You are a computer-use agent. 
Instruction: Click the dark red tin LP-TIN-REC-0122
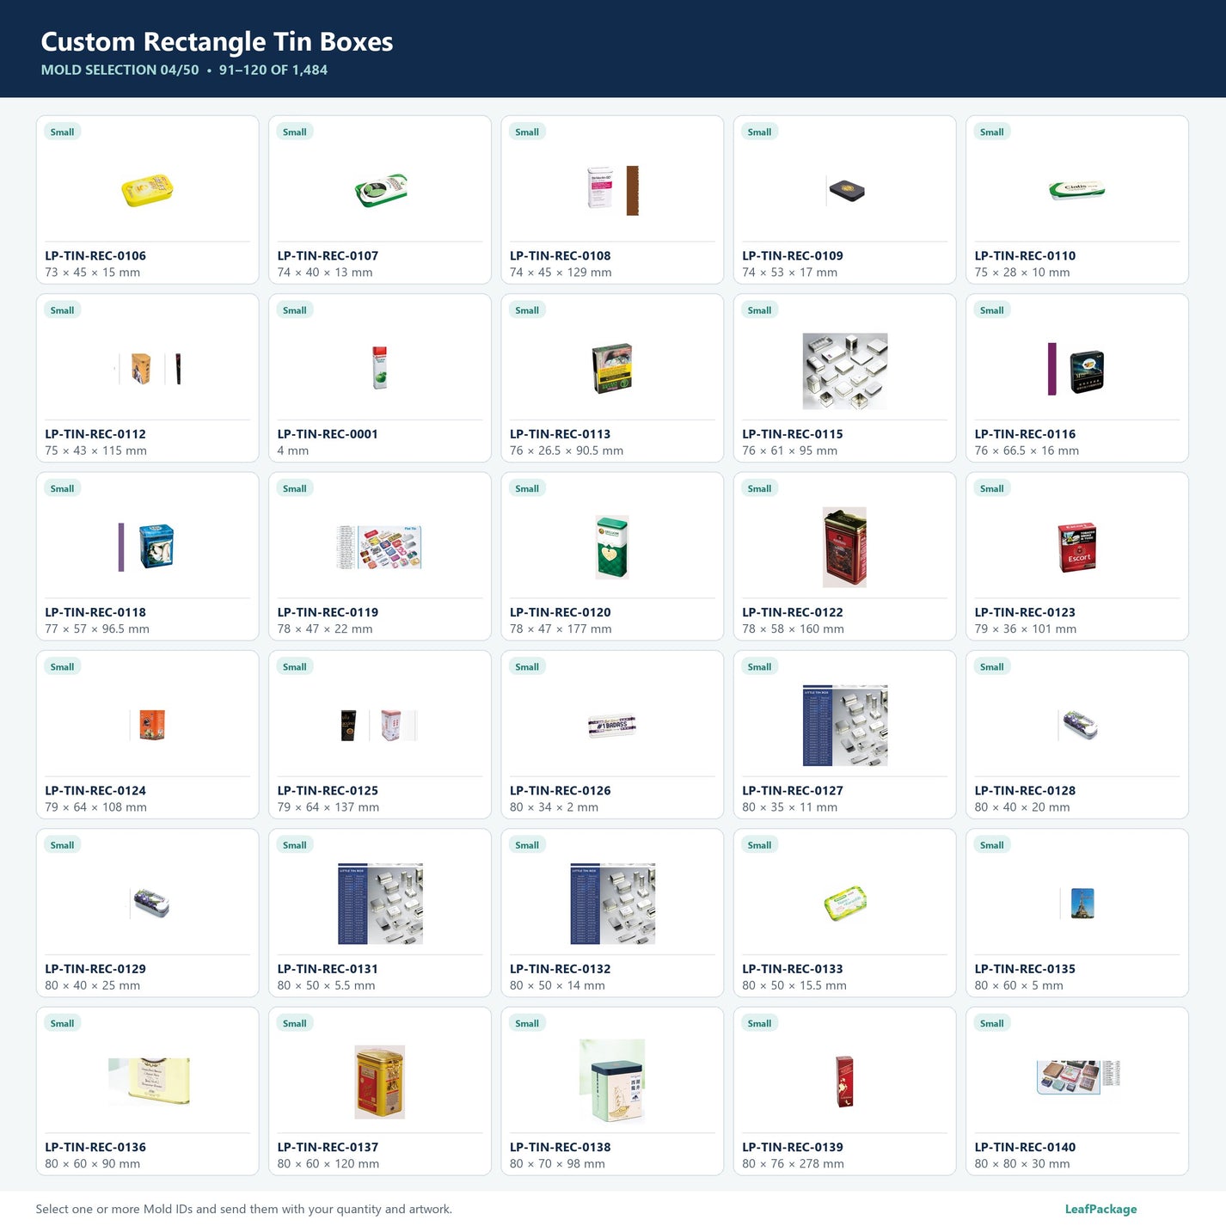tap(845, 547)
